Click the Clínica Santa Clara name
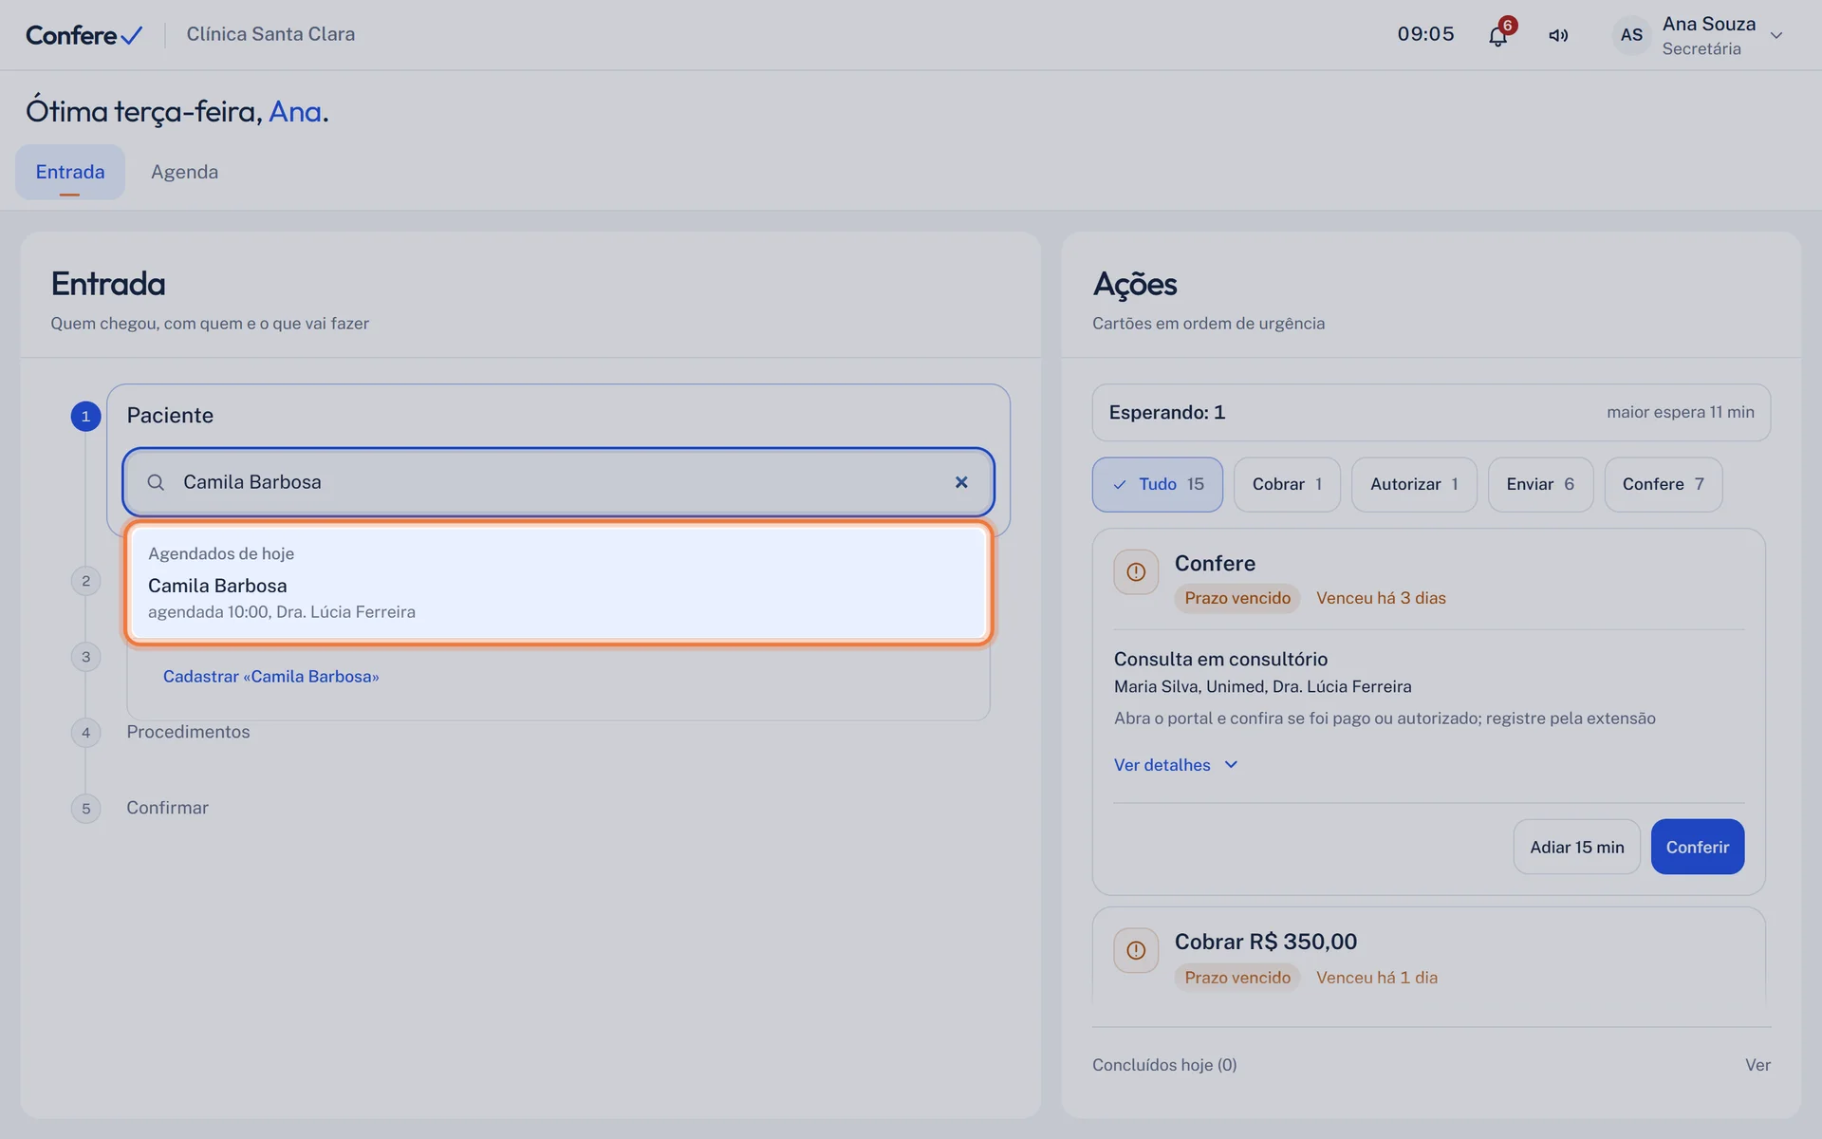The width and height of the screenshot is (1822, 1139). point(270,34)
